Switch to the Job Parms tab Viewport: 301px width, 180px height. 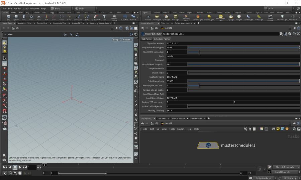click(146, 39)
